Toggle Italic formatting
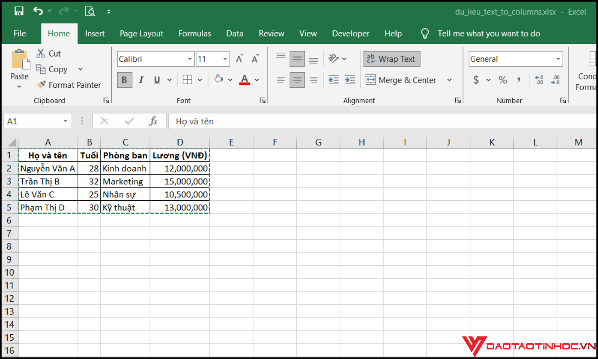This screenshot has width=598, height=359. tap(141, 80)
